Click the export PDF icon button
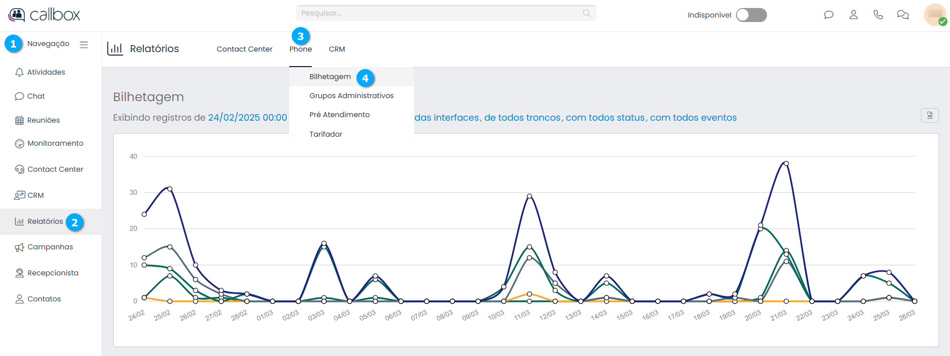Image resolution: width=950 pixels, height=356 pixels. click(x=929, y=116)
